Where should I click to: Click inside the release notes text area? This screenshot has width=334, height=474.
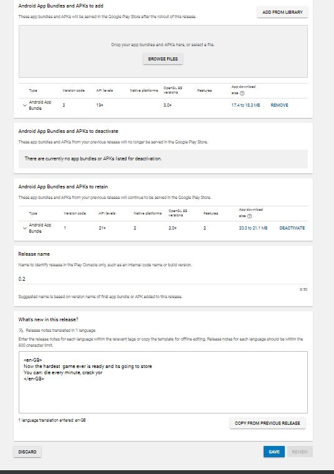point(163,382)
